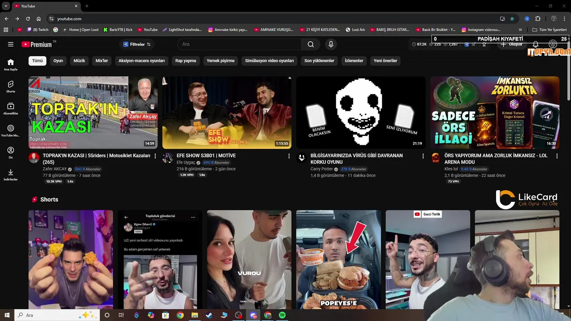
Task: Select the Yeni öneriler chip
Action: click(385, 61)
